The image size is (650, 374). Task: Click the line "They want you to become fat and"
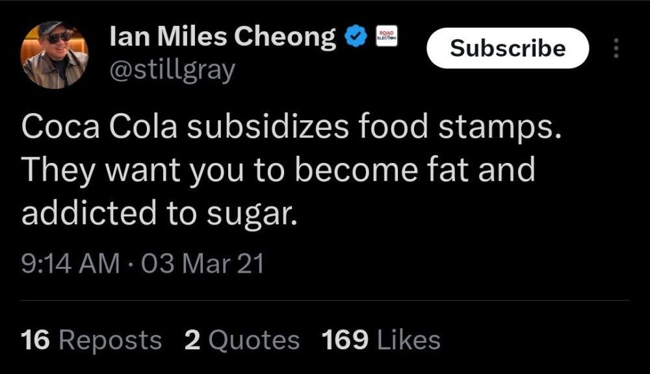tap(278, 171)
